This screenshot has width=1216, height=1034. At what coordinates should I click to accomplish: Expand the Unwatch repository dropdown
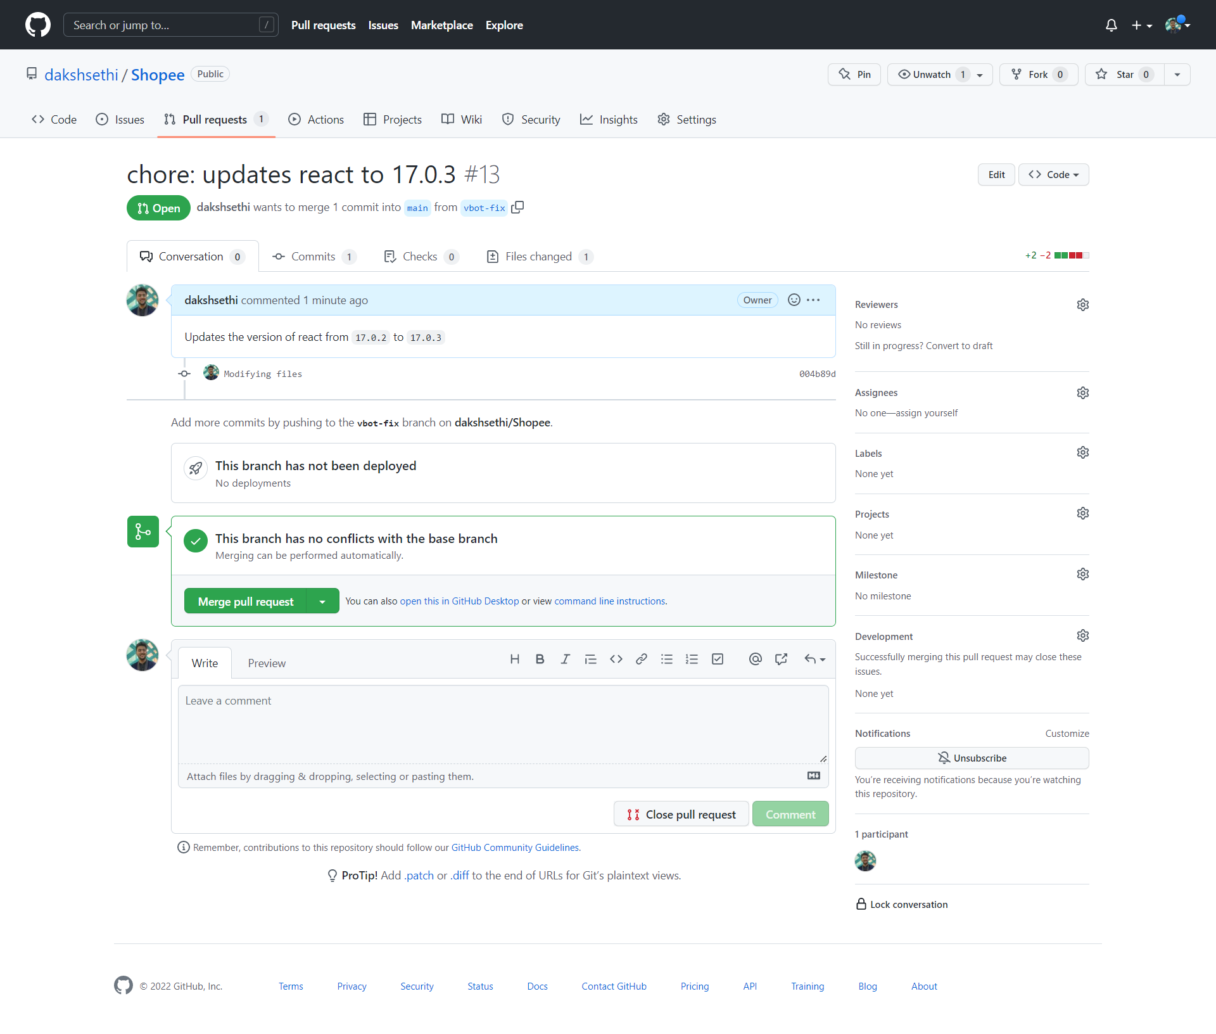[981, 74]
